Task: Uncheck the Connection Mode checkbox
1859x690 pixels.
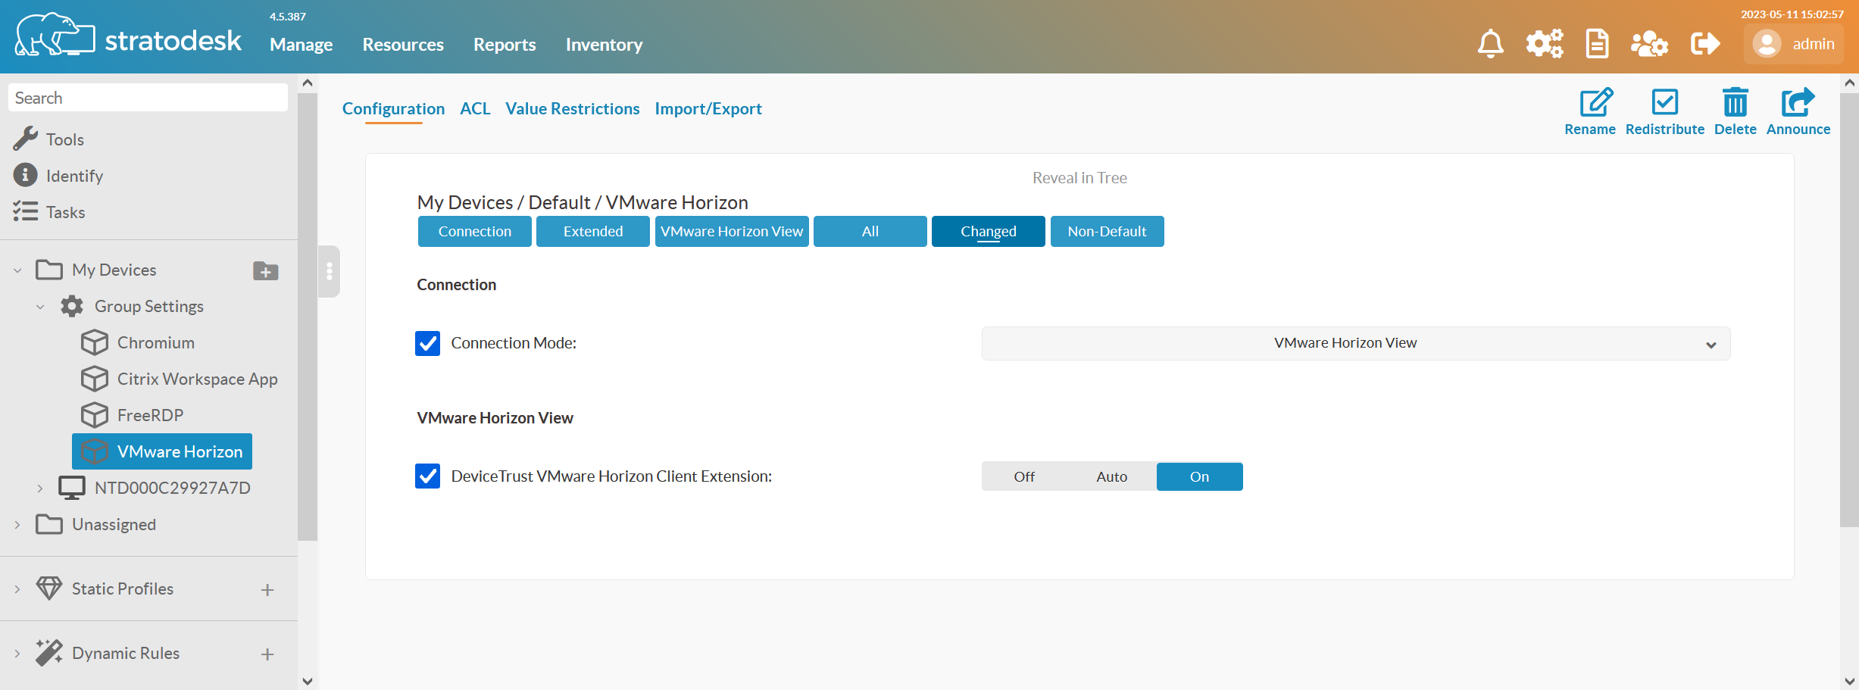Action: 427,343
